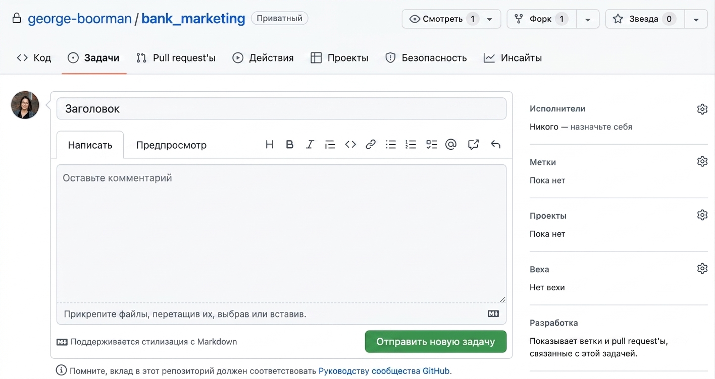Select the Написать editor tab

(90, 145)
